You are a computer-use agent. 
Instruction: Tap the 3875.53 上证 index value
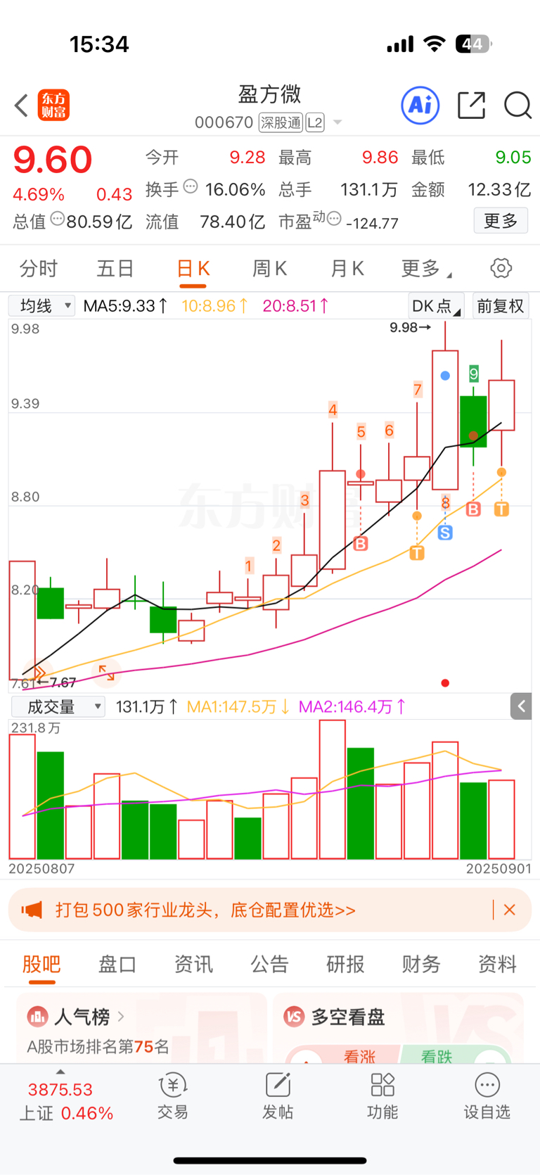[60, 1089]
